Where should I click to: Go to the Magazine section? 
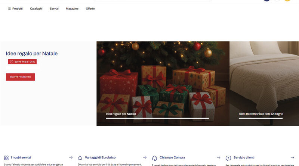72,9
